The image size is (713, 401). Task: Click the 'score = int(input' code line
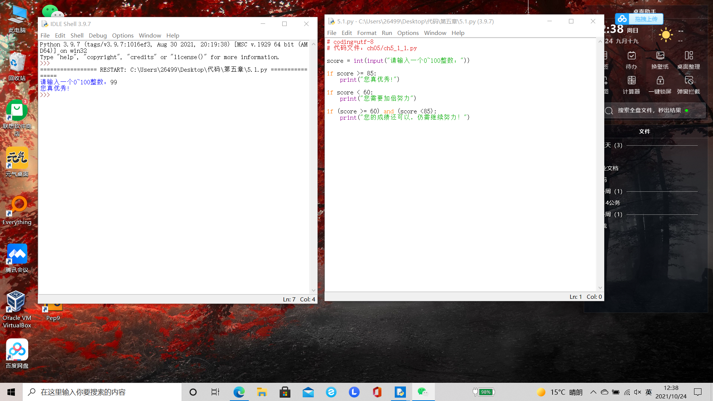point(398,61)
